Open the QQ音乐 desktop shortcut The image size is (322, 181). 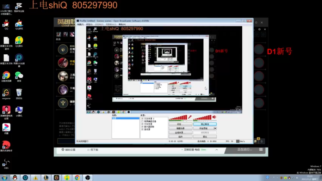pyautogui.click(x=19, y=42)
